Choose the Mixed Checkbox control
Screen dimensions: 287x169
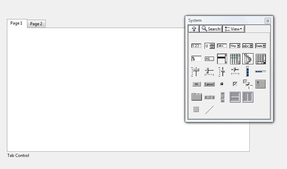point(248,84)
